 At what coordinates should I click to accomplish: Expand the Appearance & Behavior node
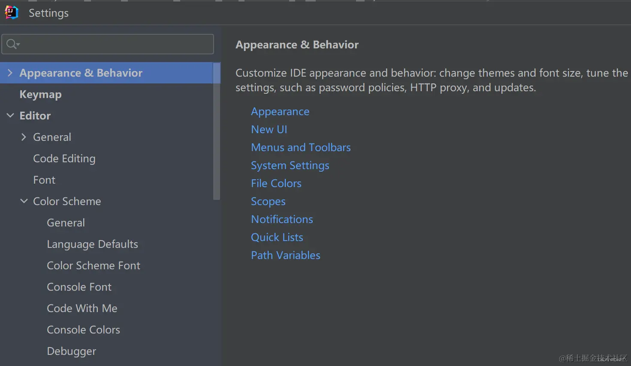(10, 73)
